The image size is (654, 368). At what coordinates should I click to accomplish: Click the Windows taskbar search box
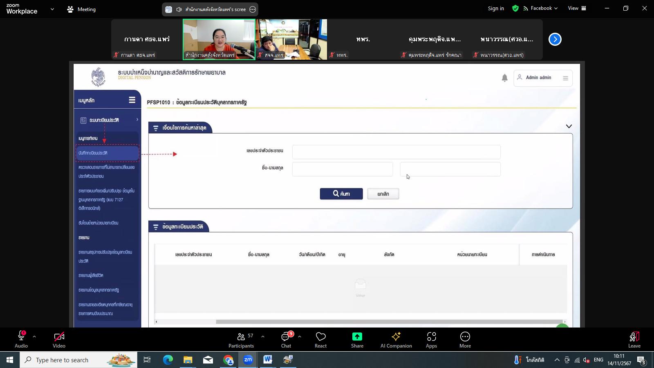pyautogui.click(x=78, y=360)
